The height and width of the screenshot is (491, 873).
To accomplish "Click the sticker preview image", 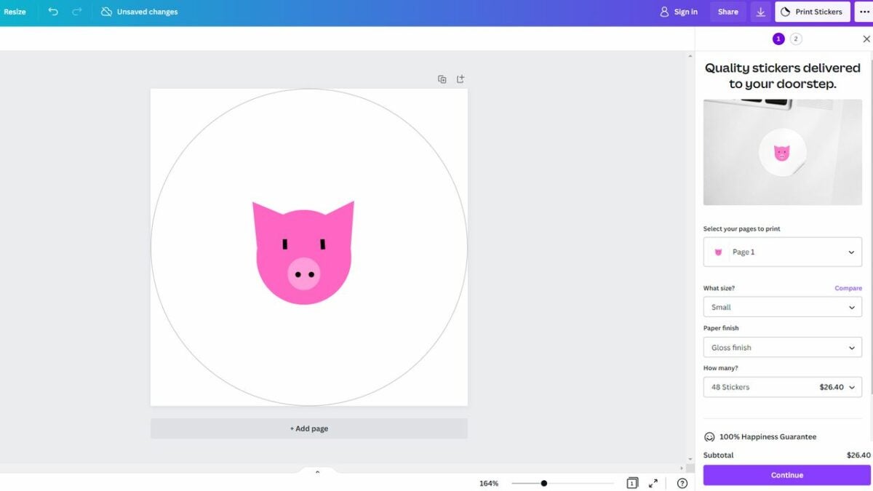I will [782, 151].
